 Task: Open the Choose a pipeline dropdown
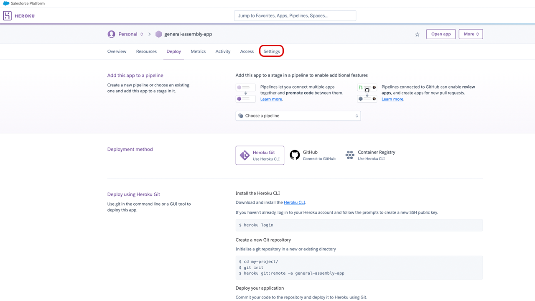[x=298, y=116]
